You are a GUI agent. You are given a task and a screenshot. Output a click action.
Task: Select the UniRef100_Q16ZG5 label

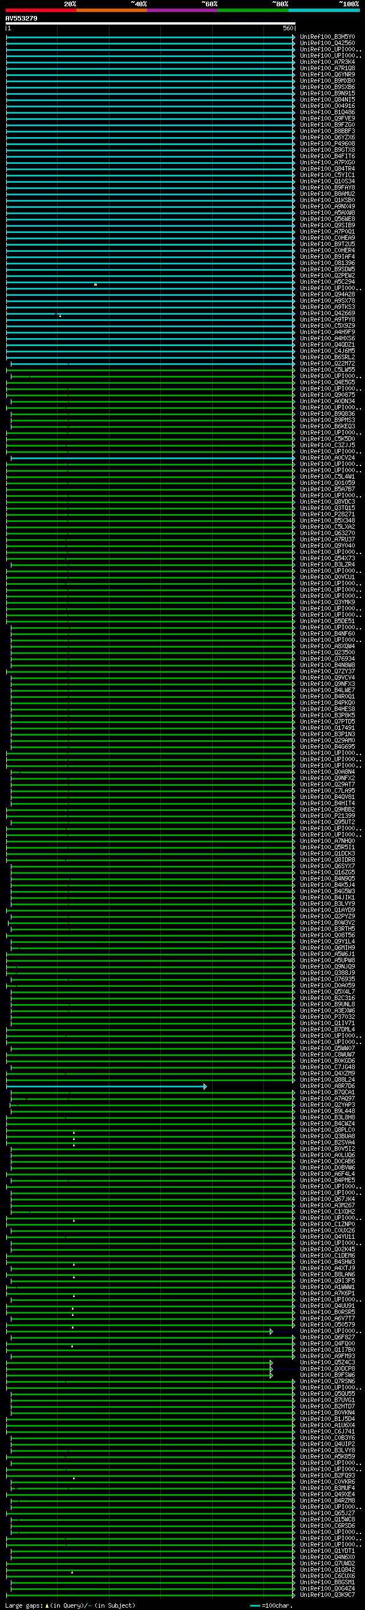point(327,872)
